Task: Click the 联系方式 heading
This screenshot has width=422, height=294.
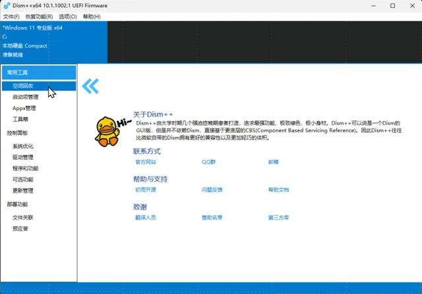Action: pyautogui.click(x=147, y=151)
